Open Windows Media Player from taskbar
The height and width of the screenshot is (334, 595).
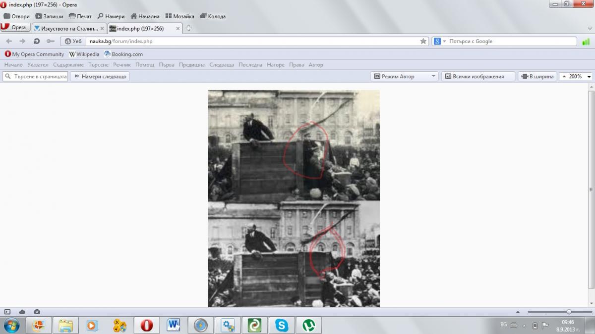point(93,325)
